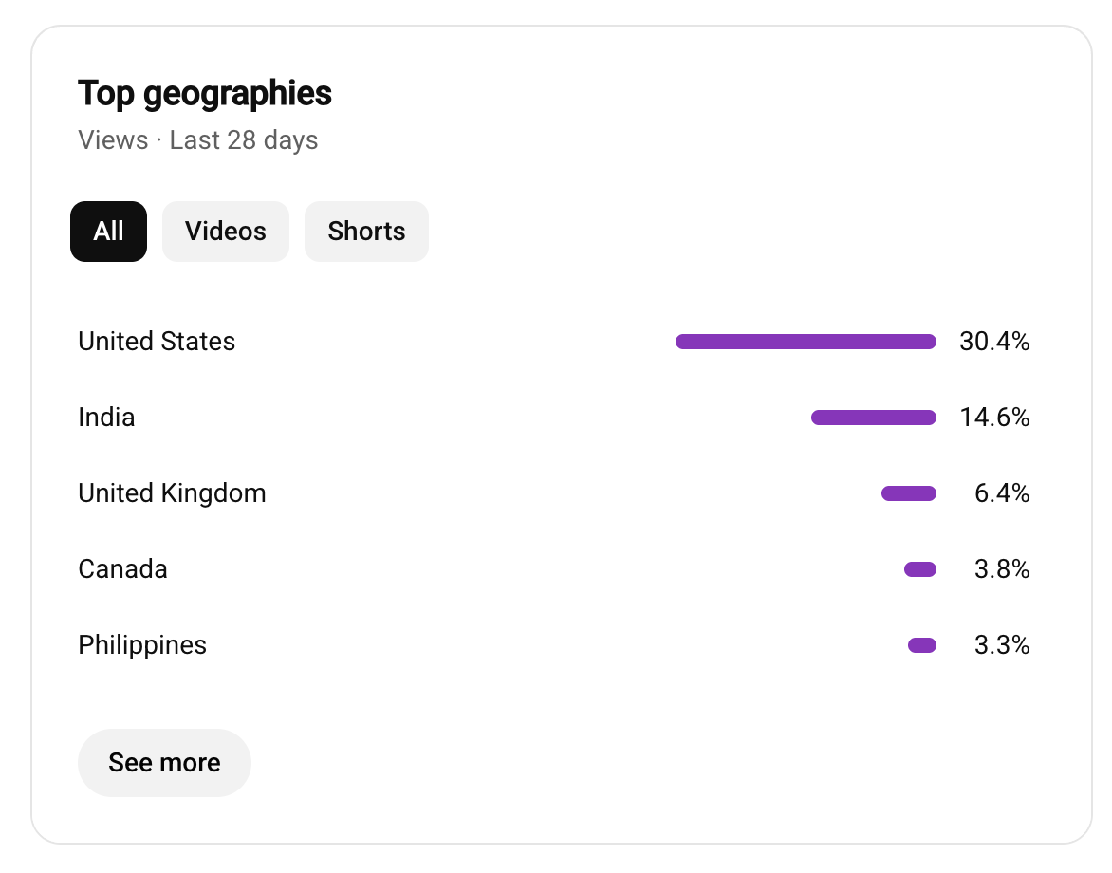Click the United Kingdom purple bar

(909, 493)
